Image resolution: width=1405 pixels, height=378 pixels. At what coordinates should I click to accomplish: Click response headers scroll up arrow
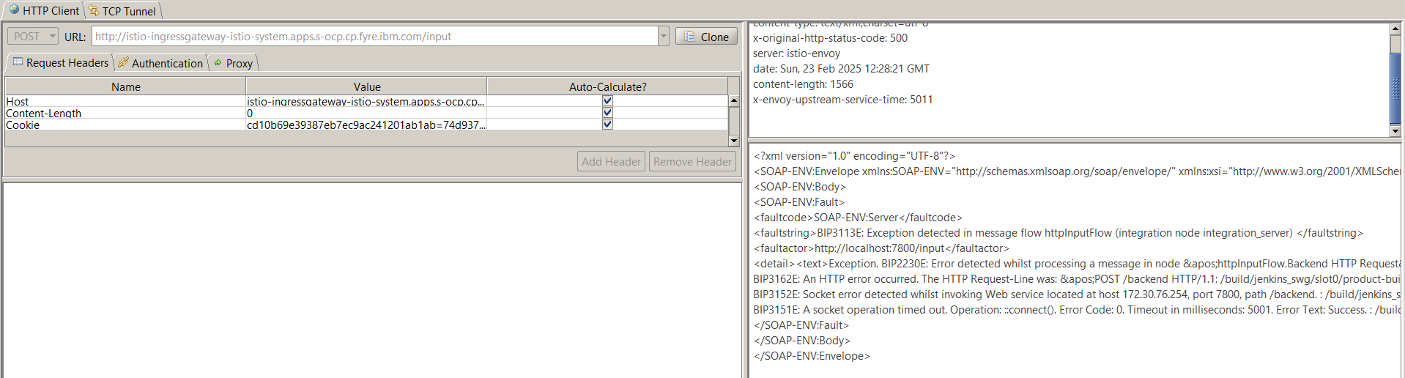click(1395, 29)
